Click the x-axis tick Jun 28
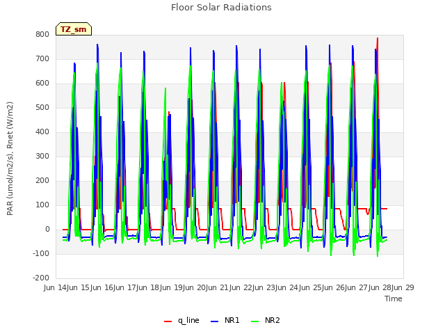The image size is (445, 334). coord(380,287)
